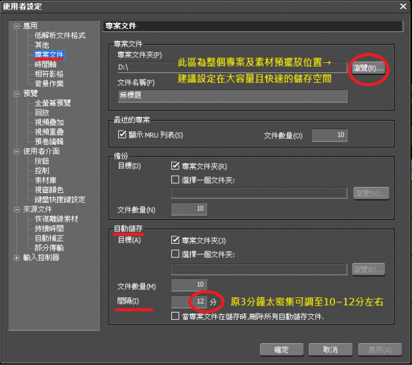Click the auto-save custom folder path field

pos(259,270)
